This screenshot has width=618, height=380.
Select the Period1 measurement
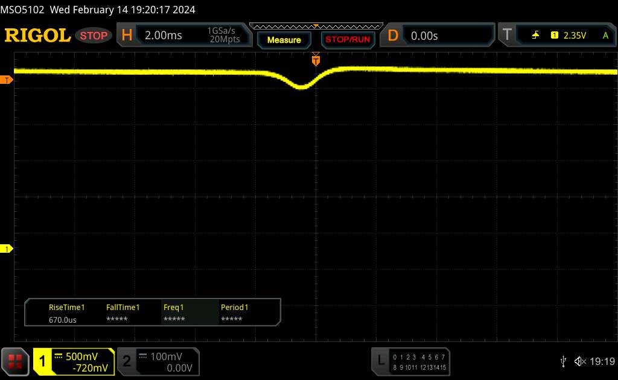coord(234,307)
